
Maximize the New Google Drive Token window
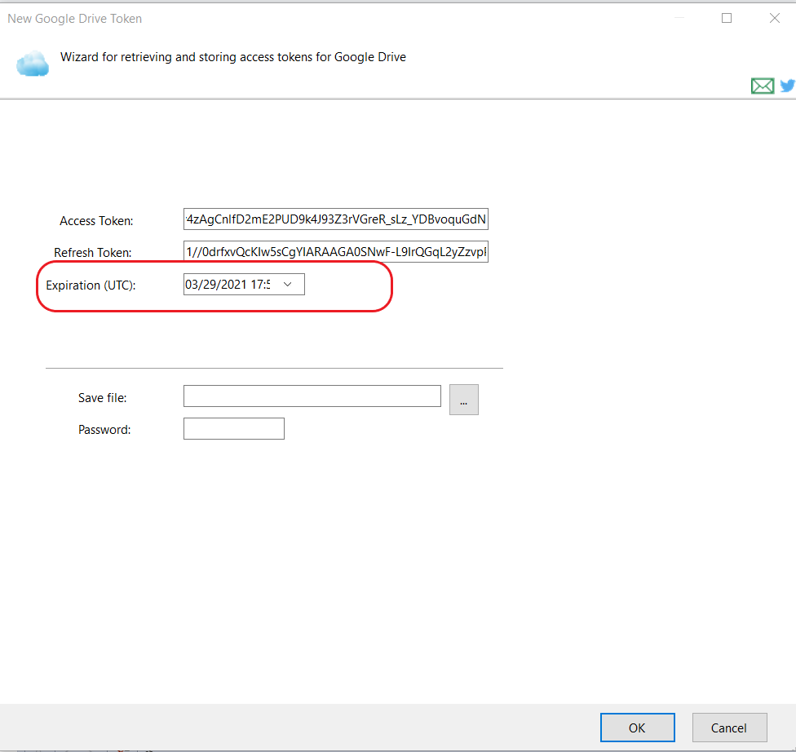click(727, 18)
